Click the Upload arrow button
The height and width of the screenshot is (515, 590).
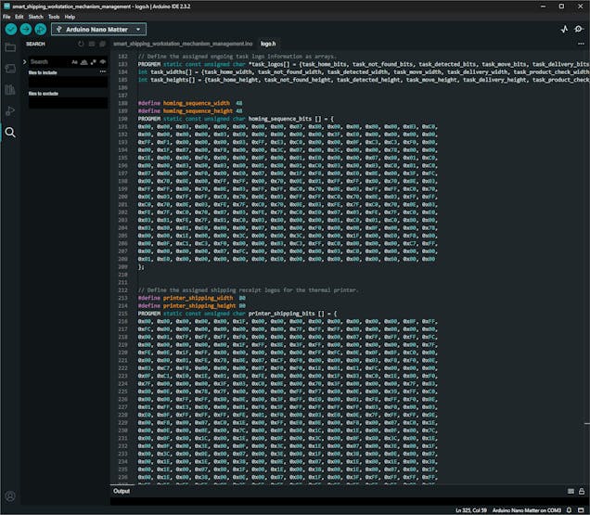pyautogui.click(x=25, y=29)
